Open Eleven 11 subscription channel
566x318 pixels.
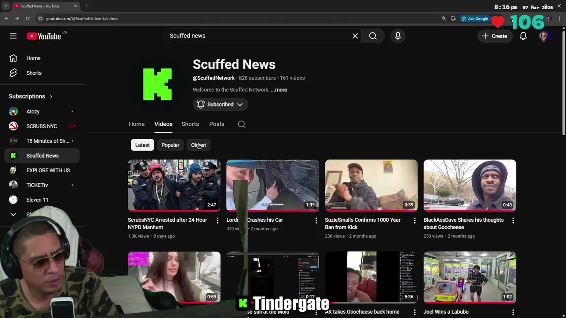(x=42, y=200)
